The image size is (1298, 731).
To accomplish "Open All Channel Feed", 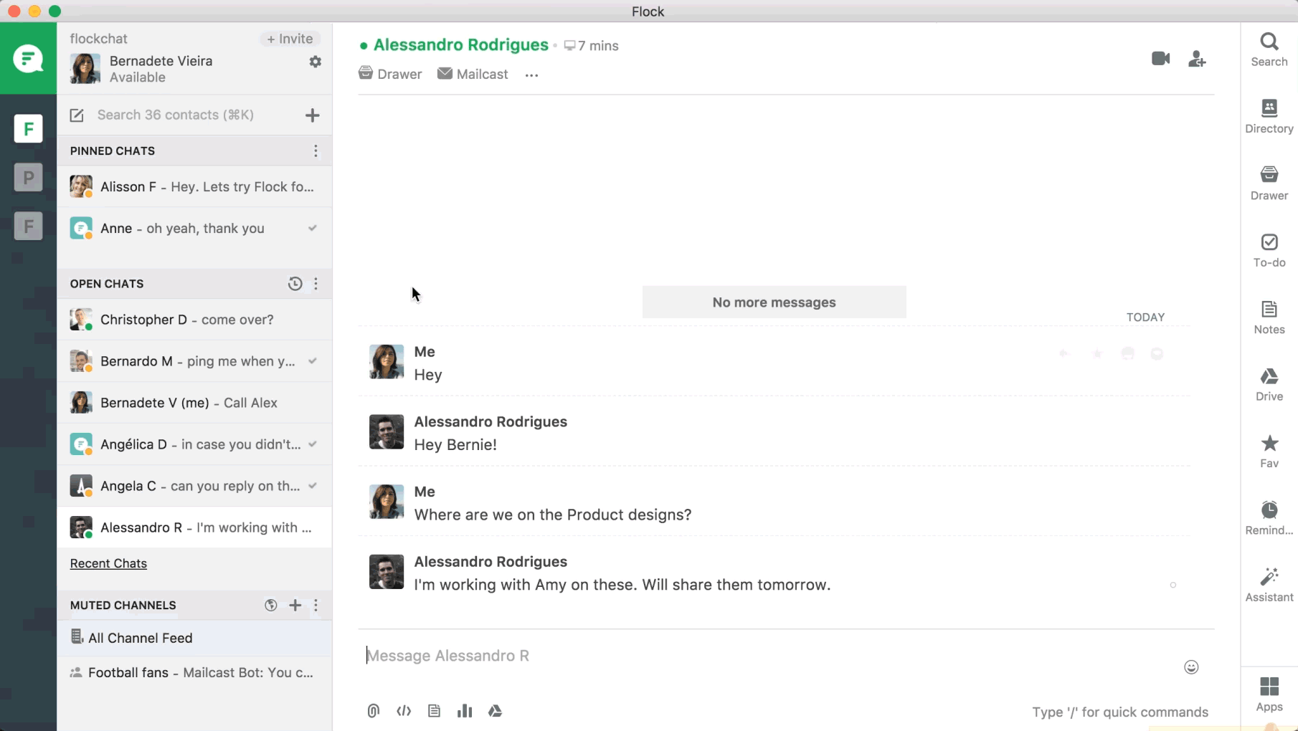I will pyautogui.click(x=194, y=638).
